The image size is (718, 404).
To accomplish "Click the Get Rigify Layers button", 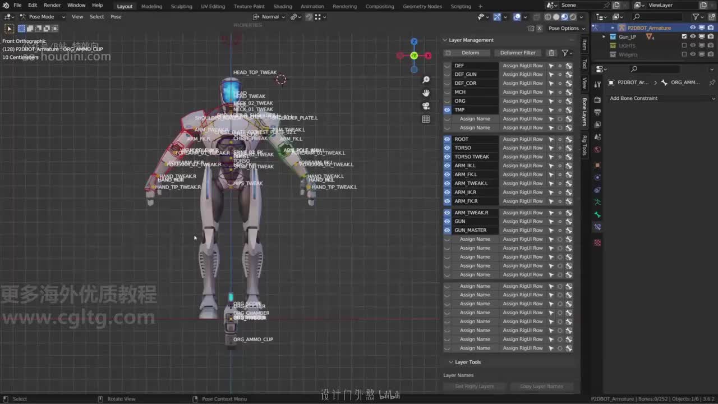I will pos(475,387).
